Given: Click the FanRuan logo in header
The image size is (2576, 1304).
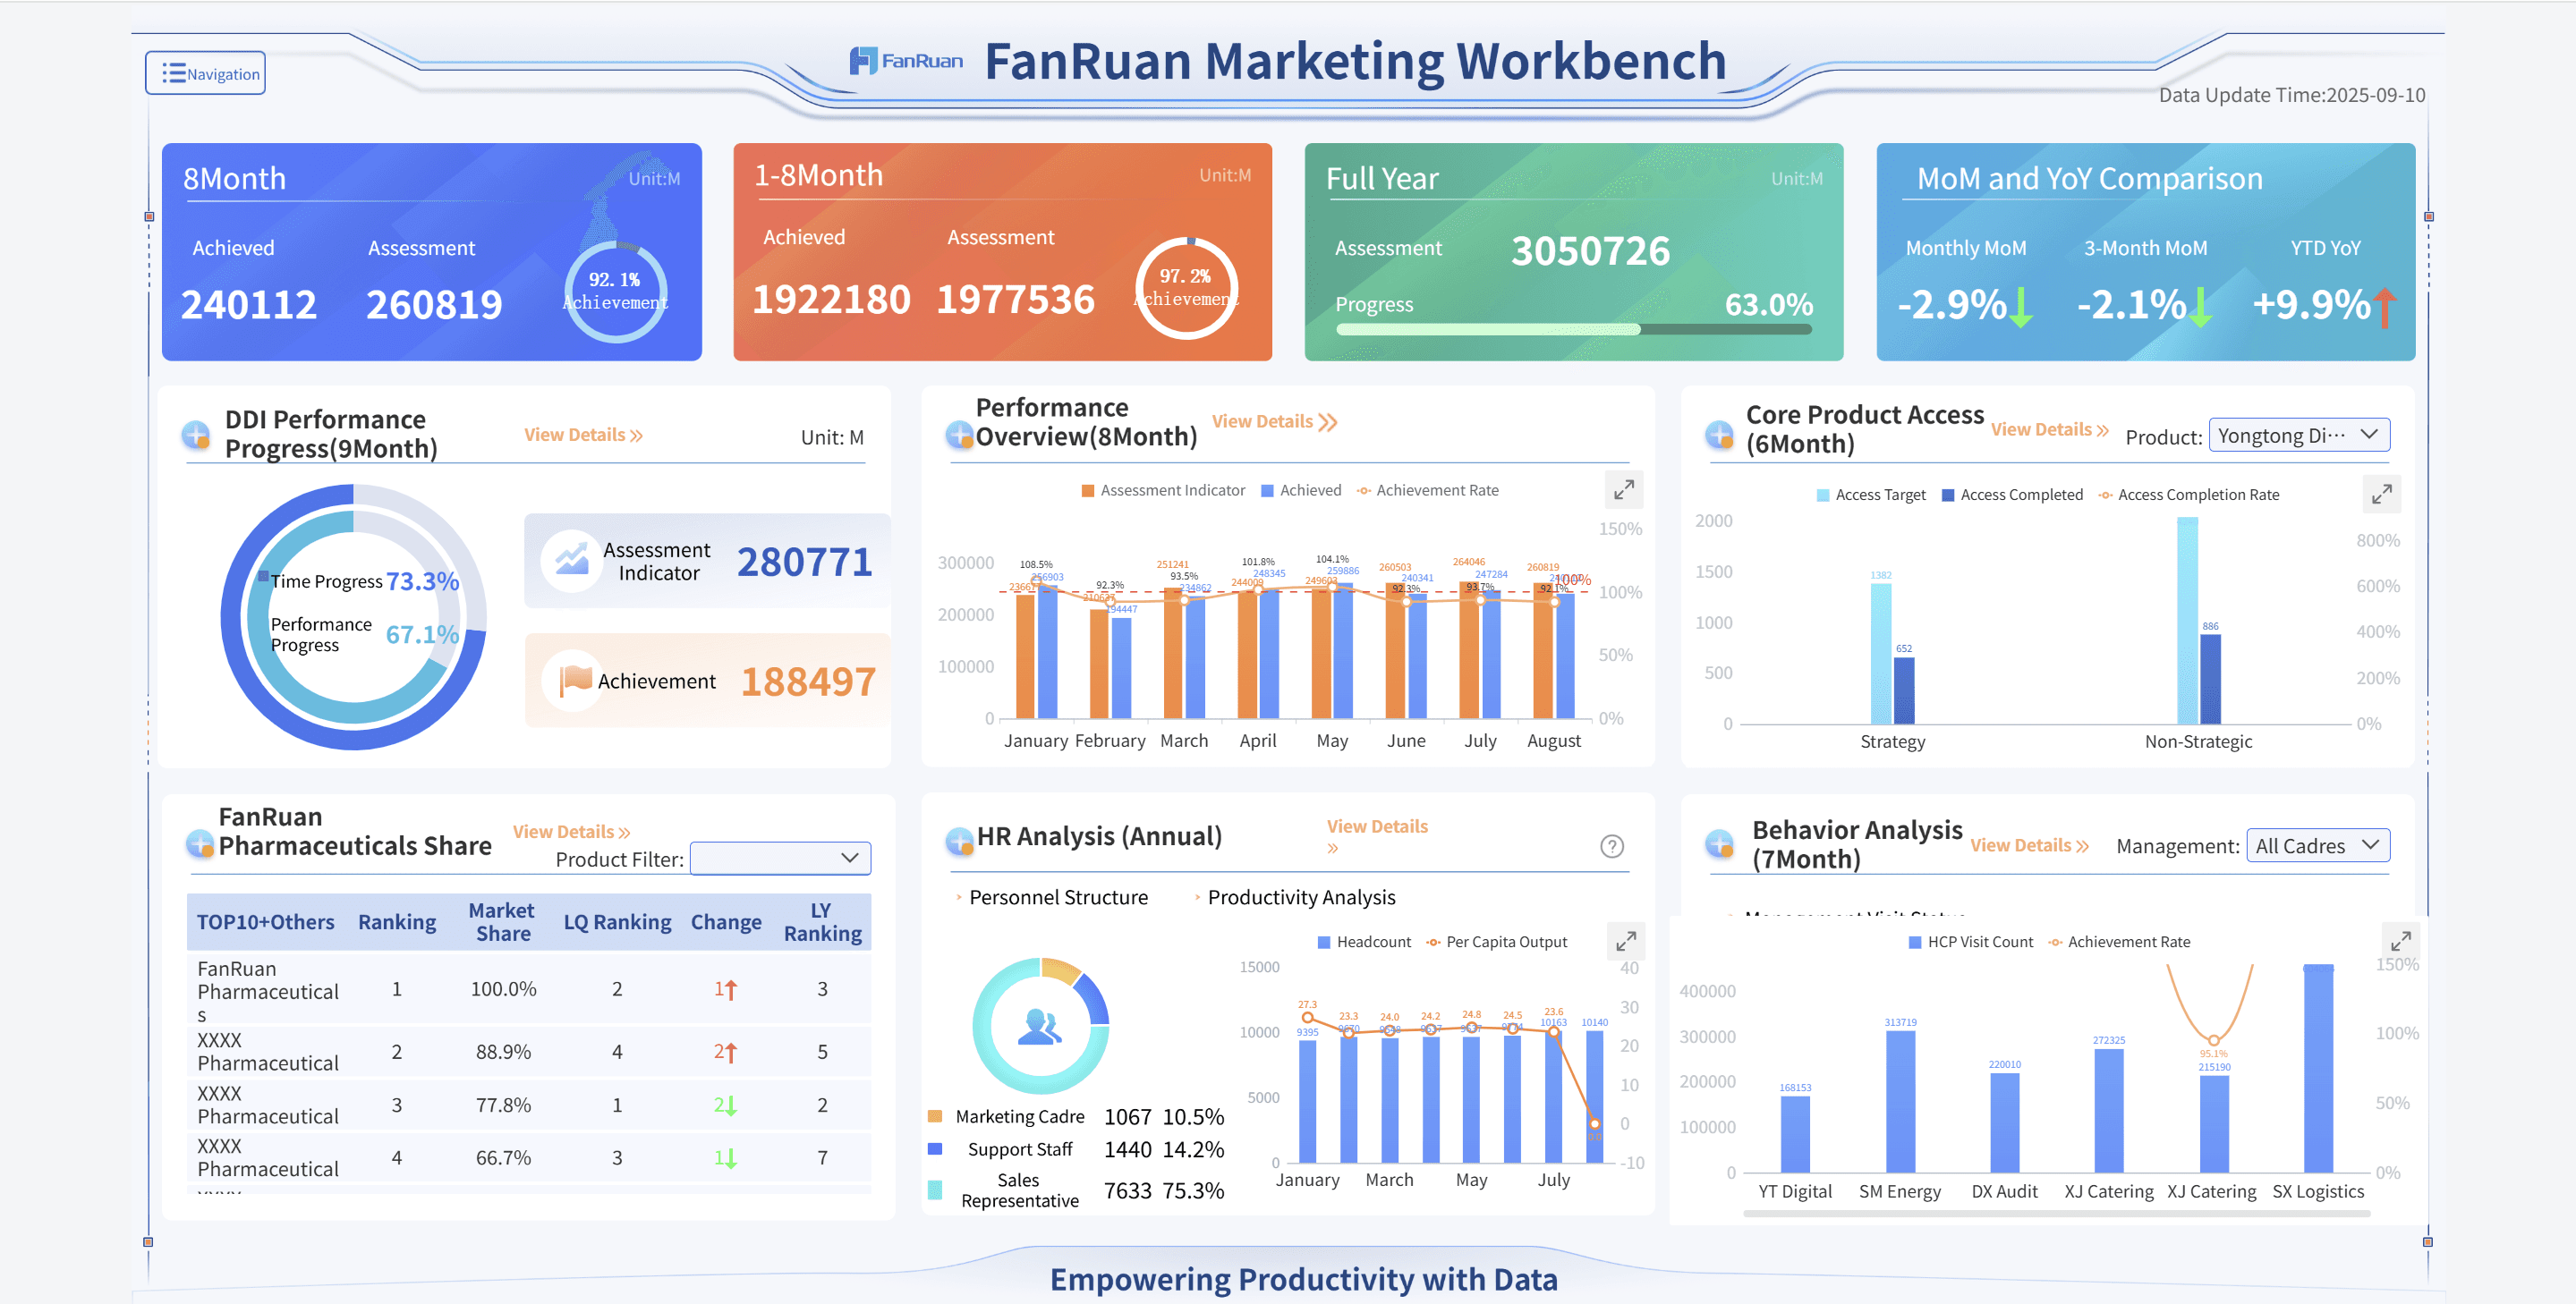Looking at the screenshot, I should pos(906,61).
